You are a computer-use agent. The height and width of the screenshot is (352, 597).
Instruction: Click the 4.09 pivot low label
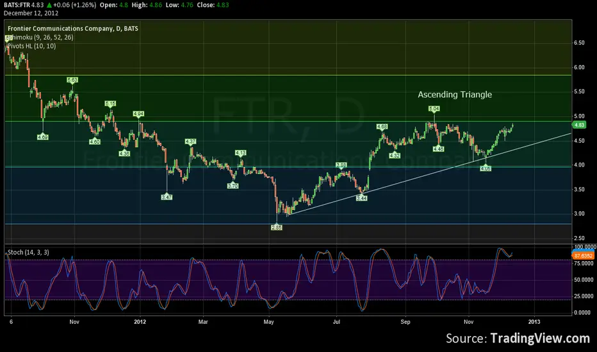tap(43, 137)
